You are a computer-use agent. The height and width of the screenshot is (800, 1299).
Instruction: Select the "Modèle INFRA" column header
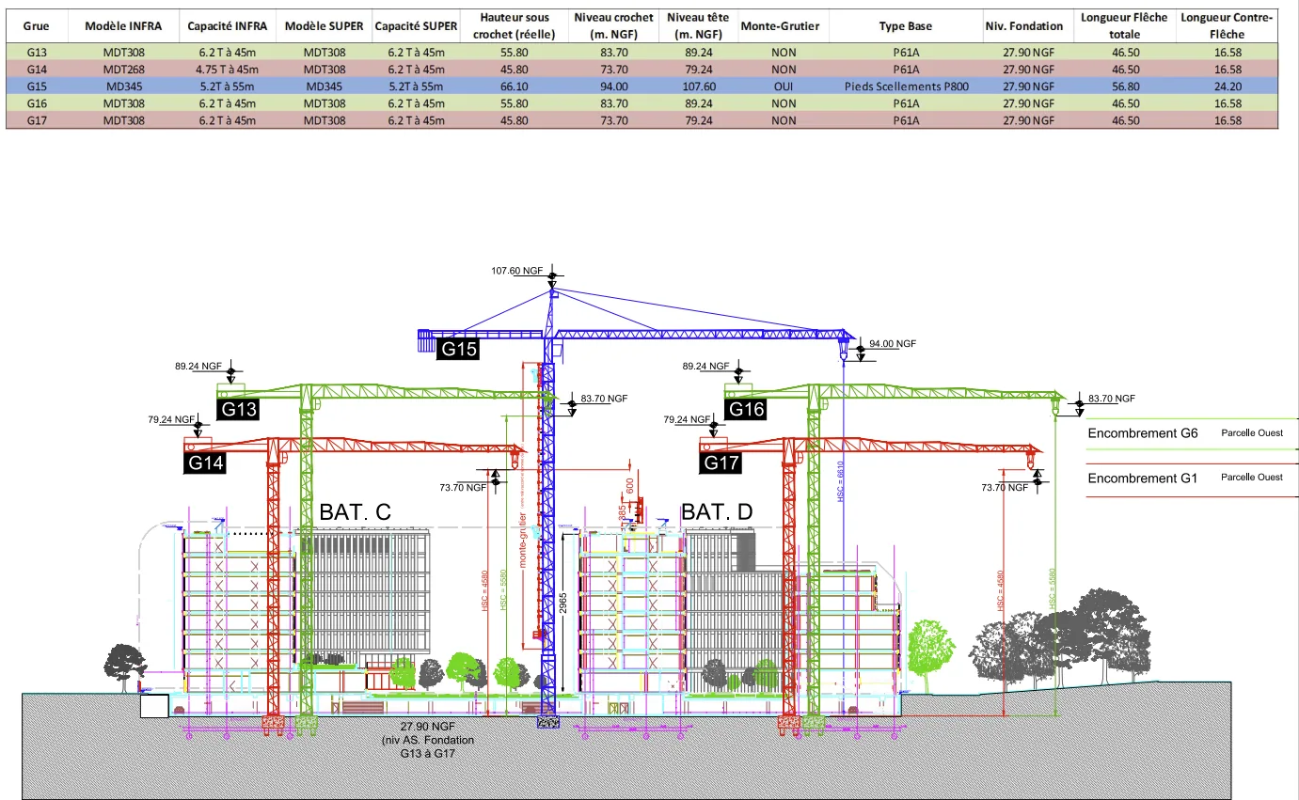click(123, 26)
